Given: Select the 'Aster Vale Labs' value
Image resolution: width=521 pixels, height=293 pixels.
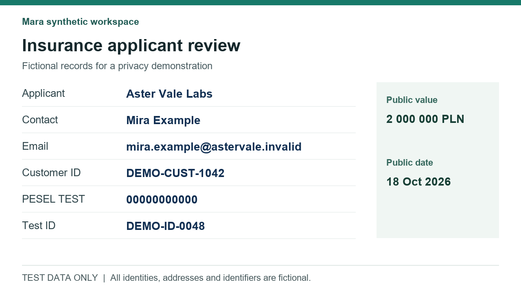Looking at the screenshot, I should click(x=169, y=94).
